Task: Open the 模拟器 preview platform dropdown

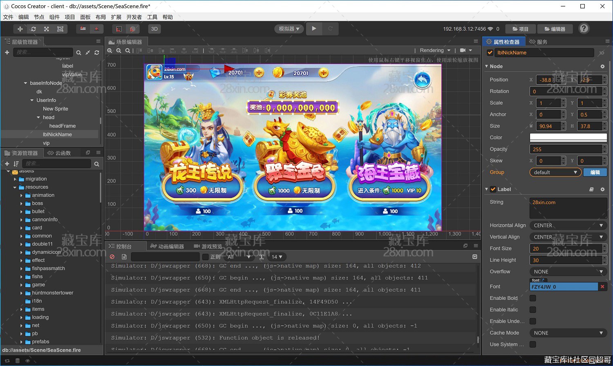Action: tap(289, 29)
